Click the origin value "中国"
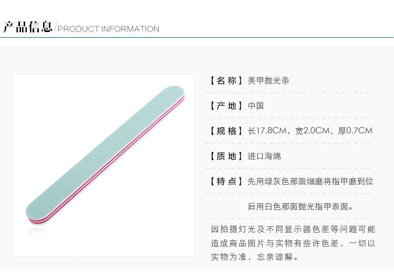This screenshot has height=273, width=394. (256, 106)
